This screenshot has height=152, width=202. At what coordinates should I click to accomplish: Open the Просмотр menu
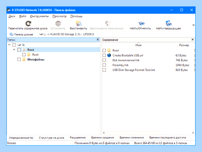click(x=60, y=16)
